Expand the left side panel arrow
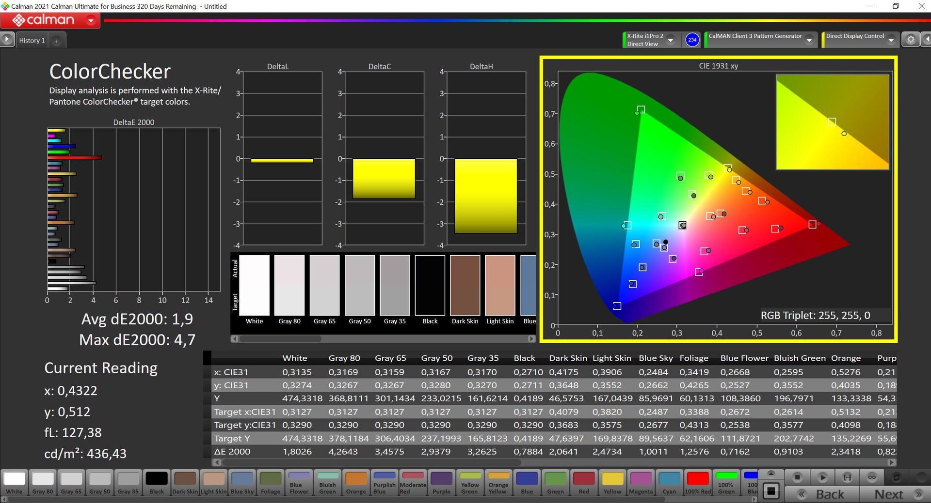The width and height of the screenshot is (931, 503). coord(7,39)
